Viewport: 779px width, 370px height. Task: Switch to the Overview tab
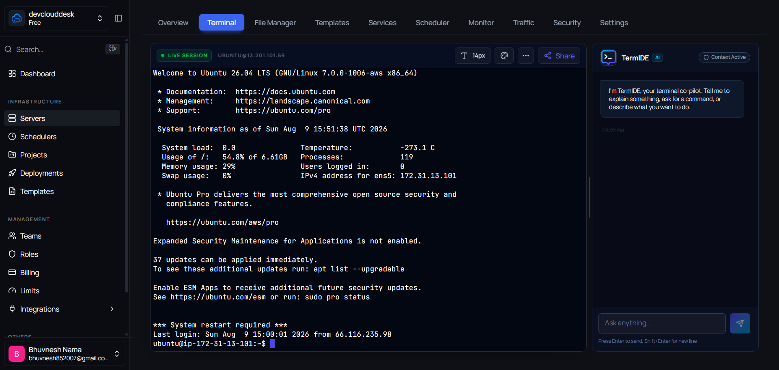pyautogui.click(x=173, y=23)
